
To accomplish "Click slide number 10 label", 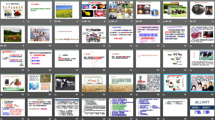I will 50,46.
